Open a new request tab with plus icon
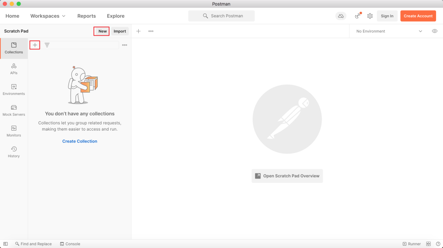Screen dimensions: 443x248 point(139,31)
